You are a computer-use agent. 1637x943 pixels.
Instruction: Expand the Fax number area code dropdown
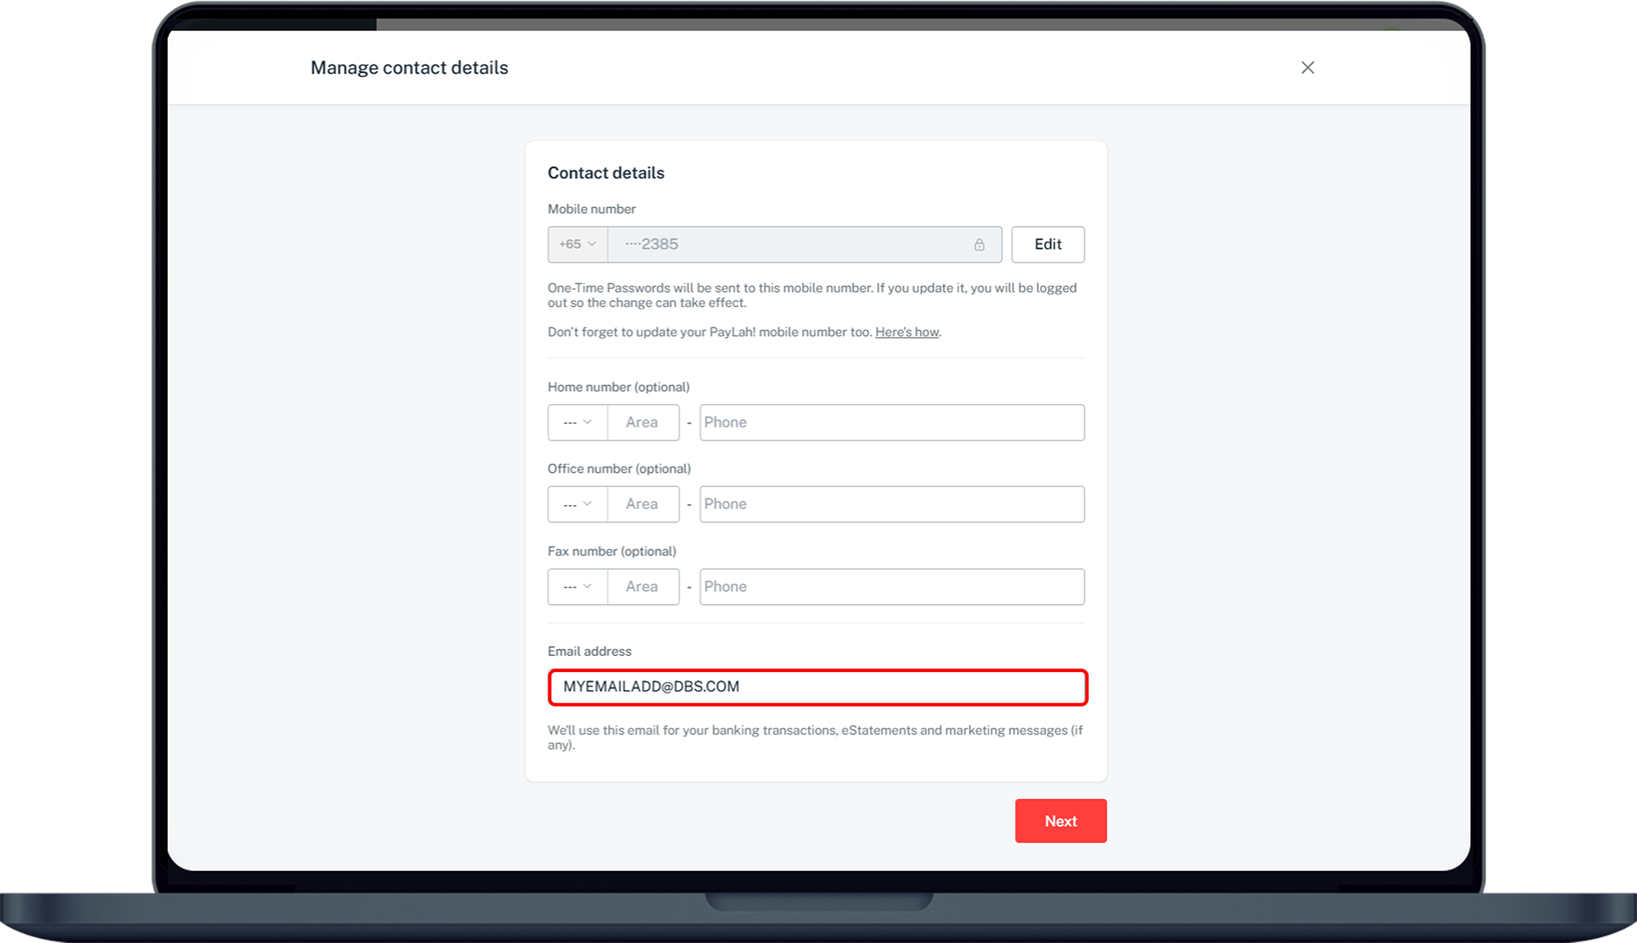coord(576,586)
